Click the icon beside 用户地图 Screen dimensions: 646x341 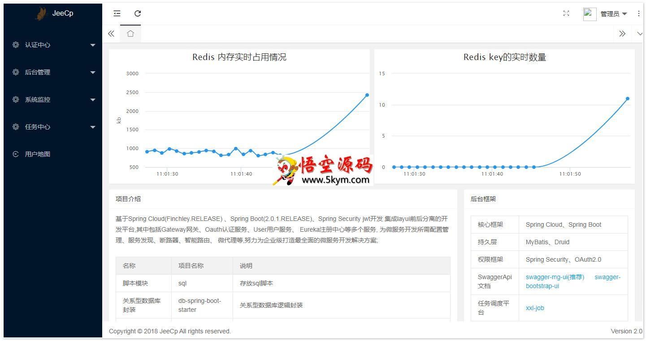(x=16, y=154)
